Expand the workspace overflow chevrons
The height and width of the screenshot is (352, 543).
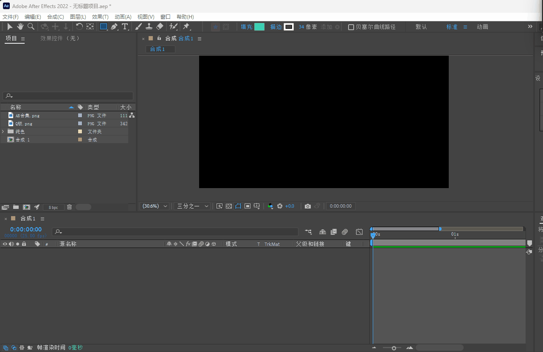(530, 27)
